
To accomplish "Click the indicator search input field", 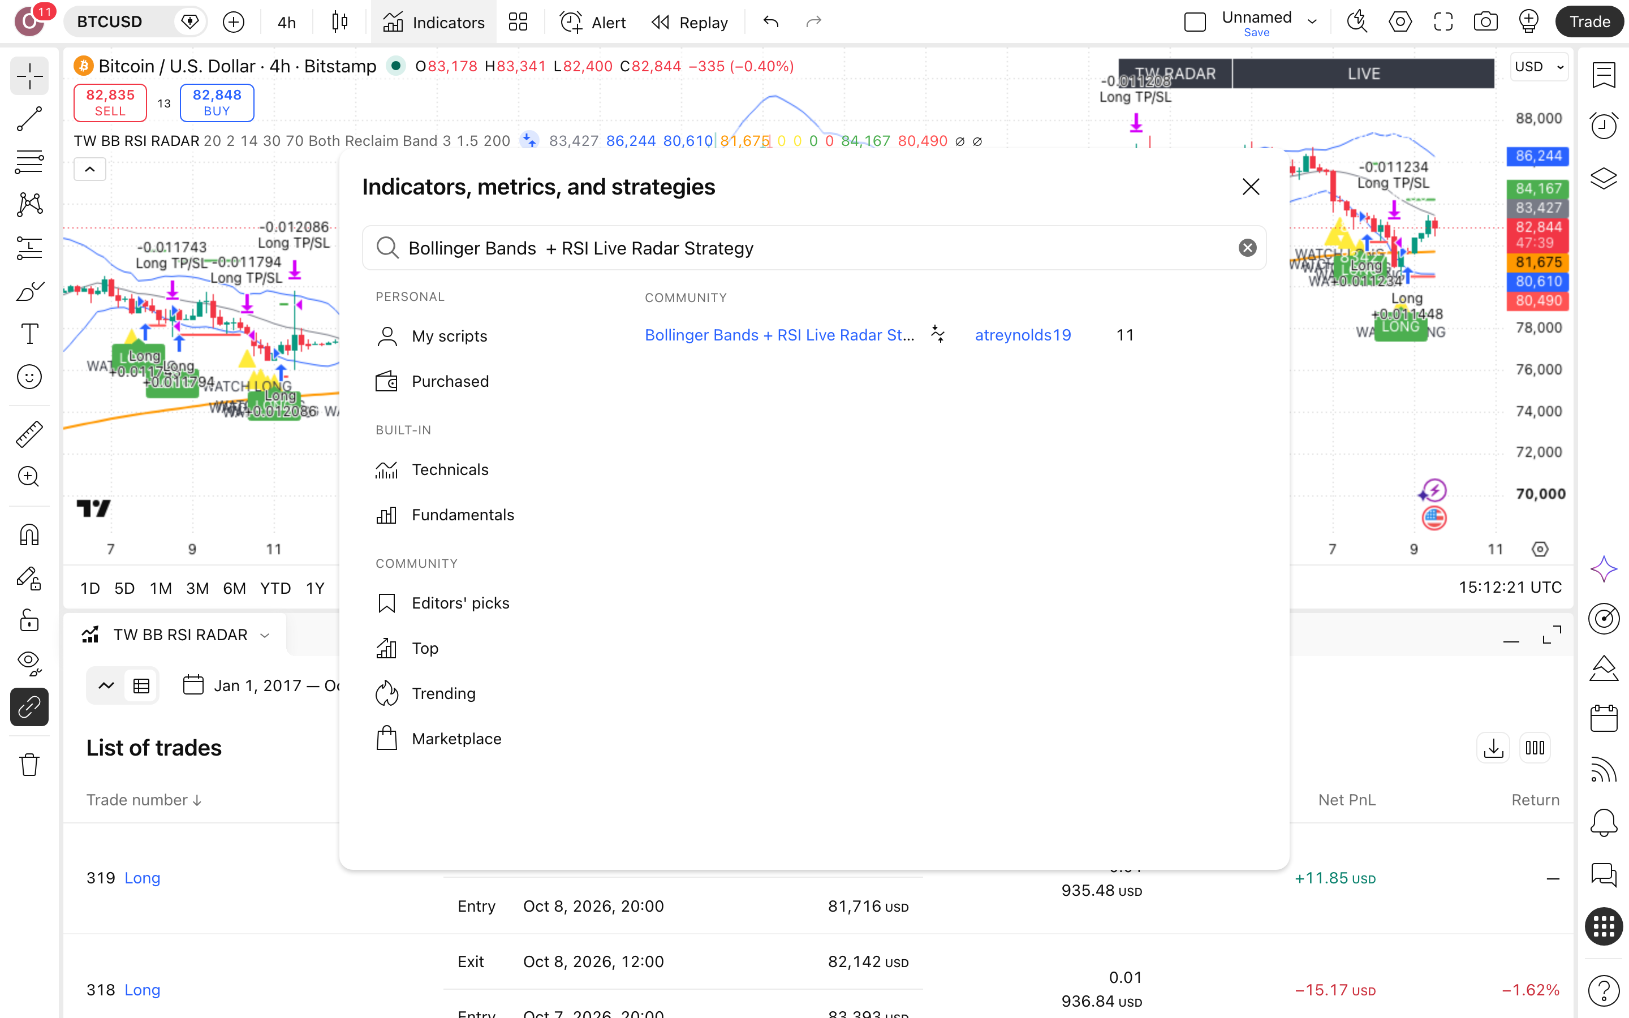I will click(814, 248).
